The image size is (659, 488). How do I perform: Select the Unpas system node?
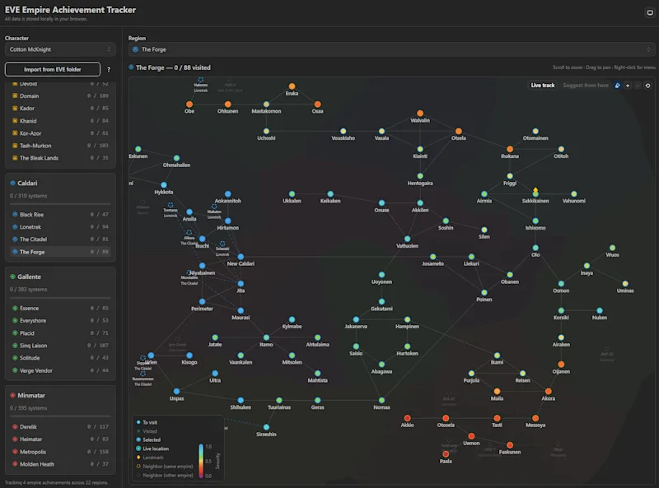click(176, 392)
